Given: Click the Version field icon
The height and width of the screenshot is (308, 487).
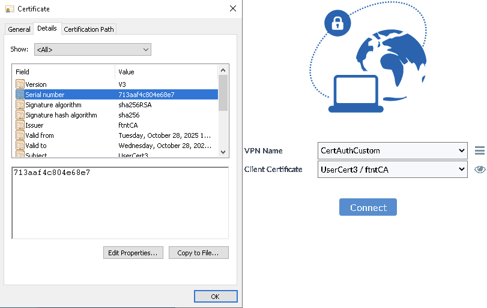Looking at the screenshot, I should coord(20,84).
